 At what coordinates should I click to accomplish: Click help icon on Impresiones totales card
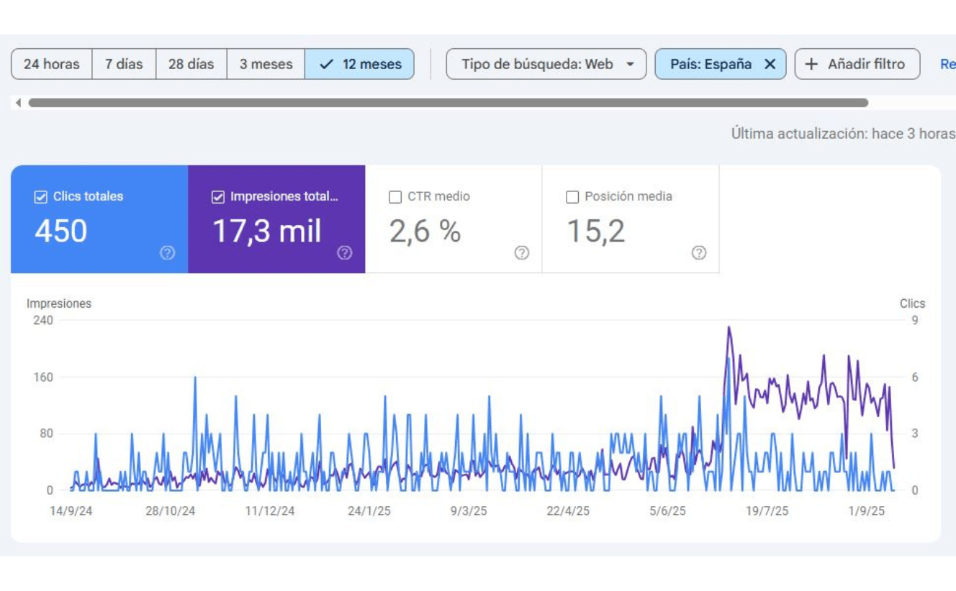click(x=345, y=252)
